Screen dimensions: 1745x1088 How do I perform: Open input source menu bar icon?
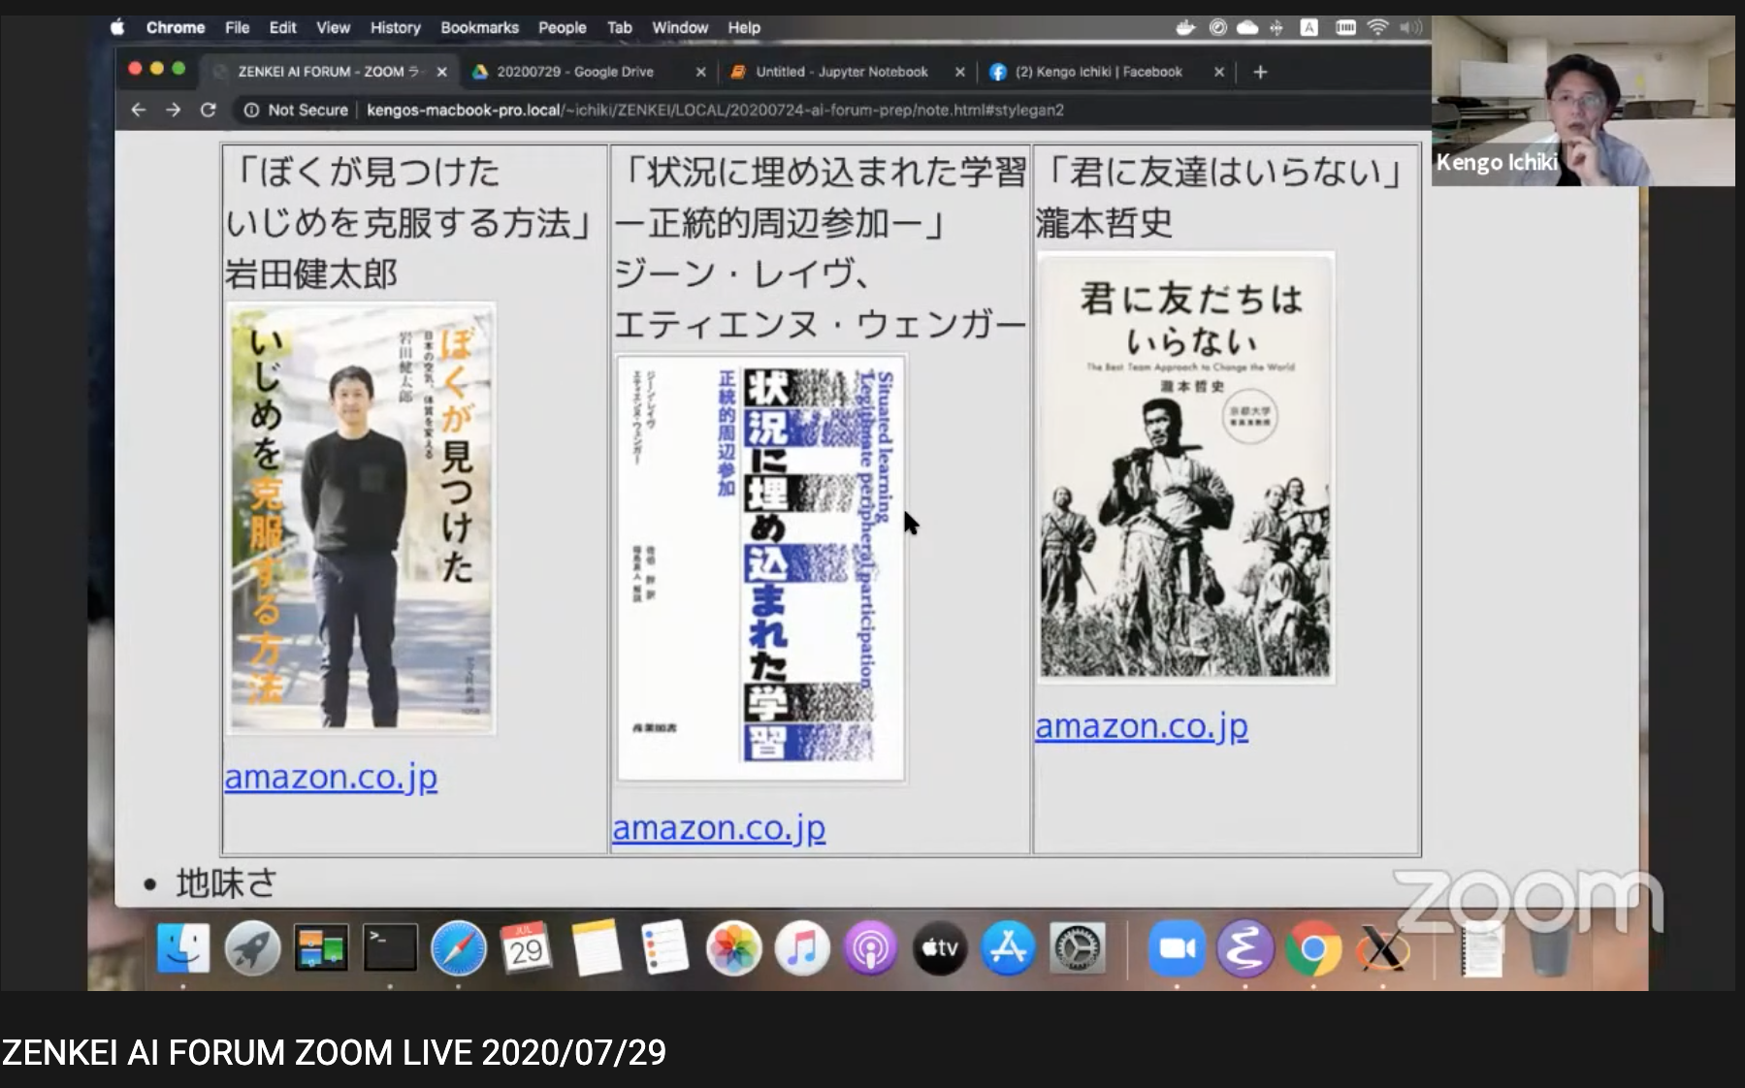1309,27
